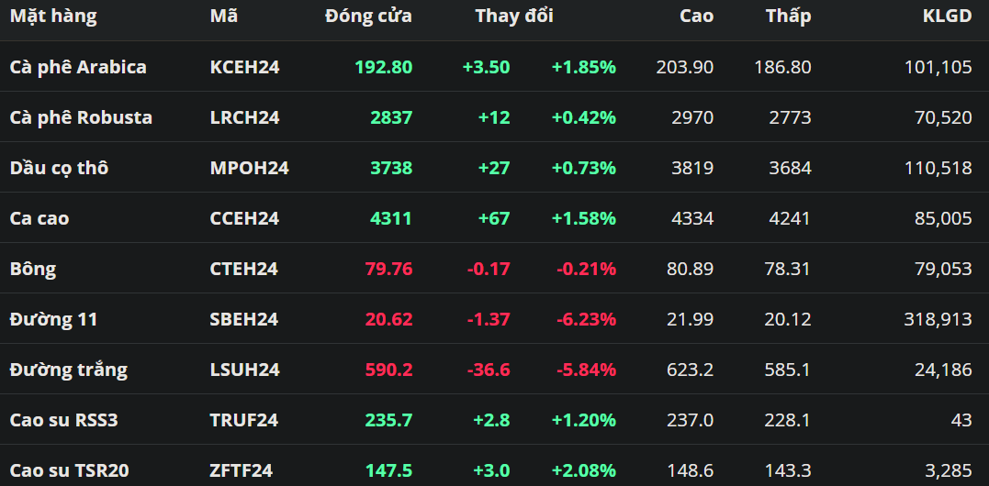Click the Đường trắng commodity name

click(x=69, y=370)
